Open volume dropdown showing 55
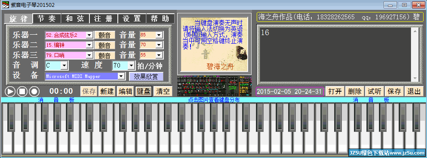Image resolution: width=427 pixels, height=158 pixels. pos(159,55)
